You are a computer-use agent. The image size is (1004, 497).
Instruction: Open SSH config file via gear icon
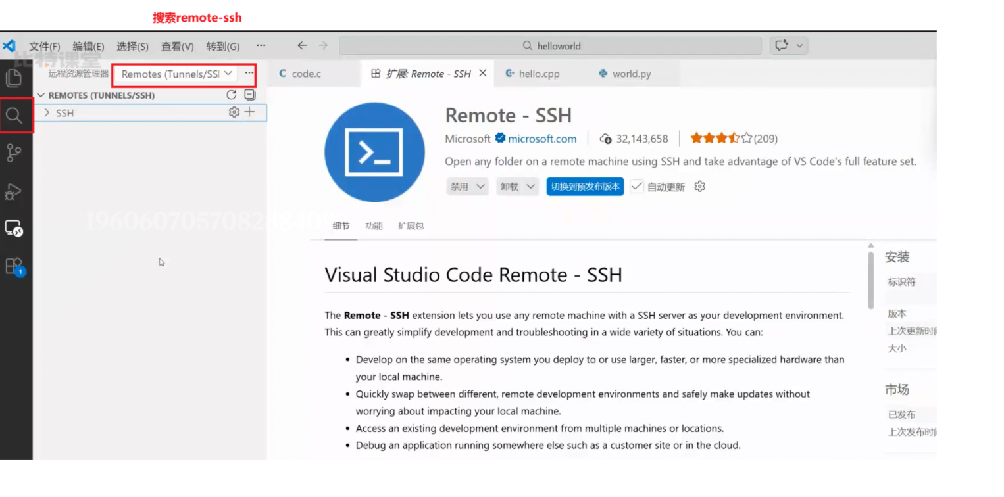[234, 112]
